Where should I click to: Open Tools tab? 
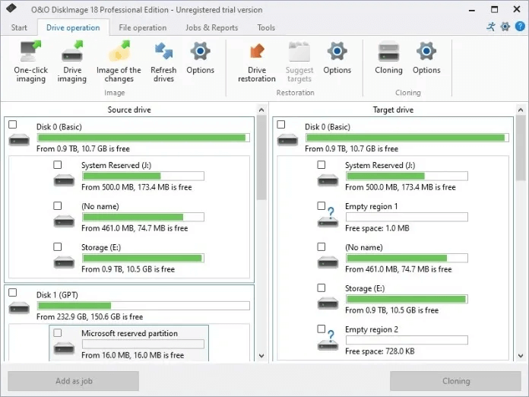tap(266, 27)
